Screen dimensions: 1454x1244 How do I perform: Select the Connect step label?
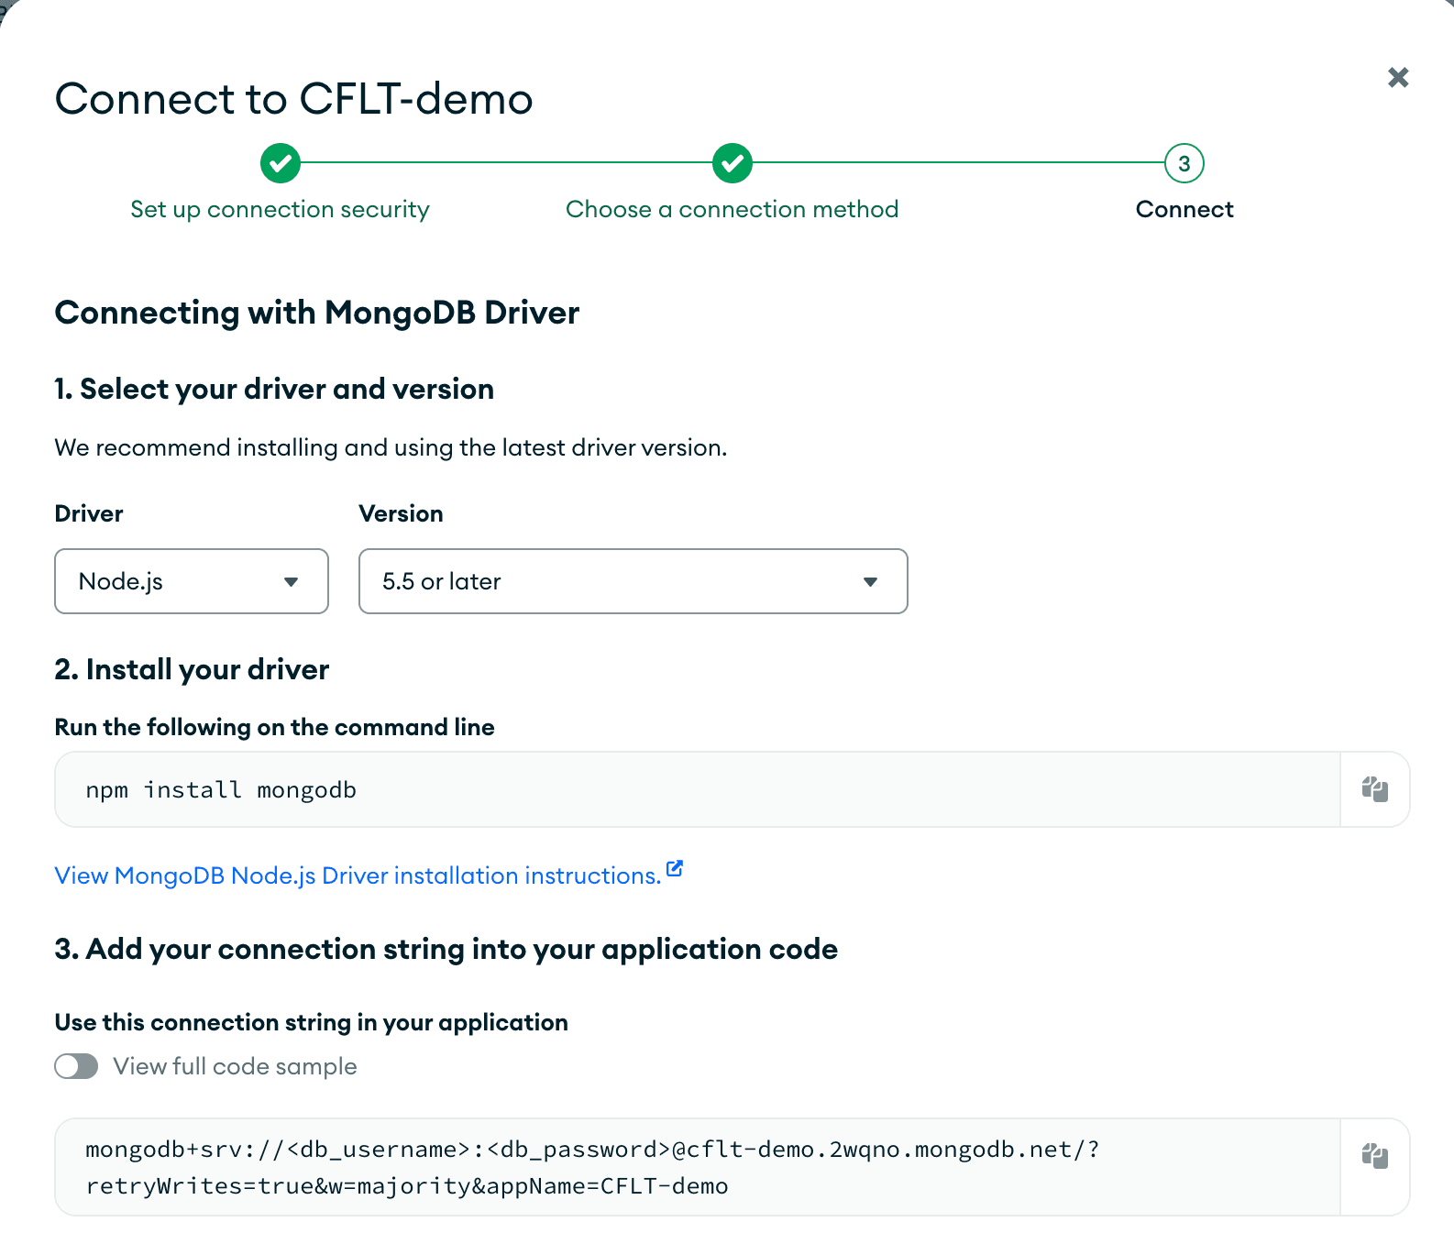[x=1184, y=210]
